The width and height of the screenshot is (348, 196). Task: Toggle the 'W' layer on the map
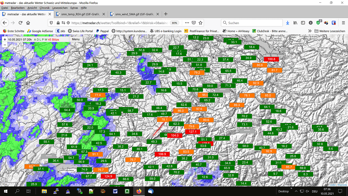46,39
